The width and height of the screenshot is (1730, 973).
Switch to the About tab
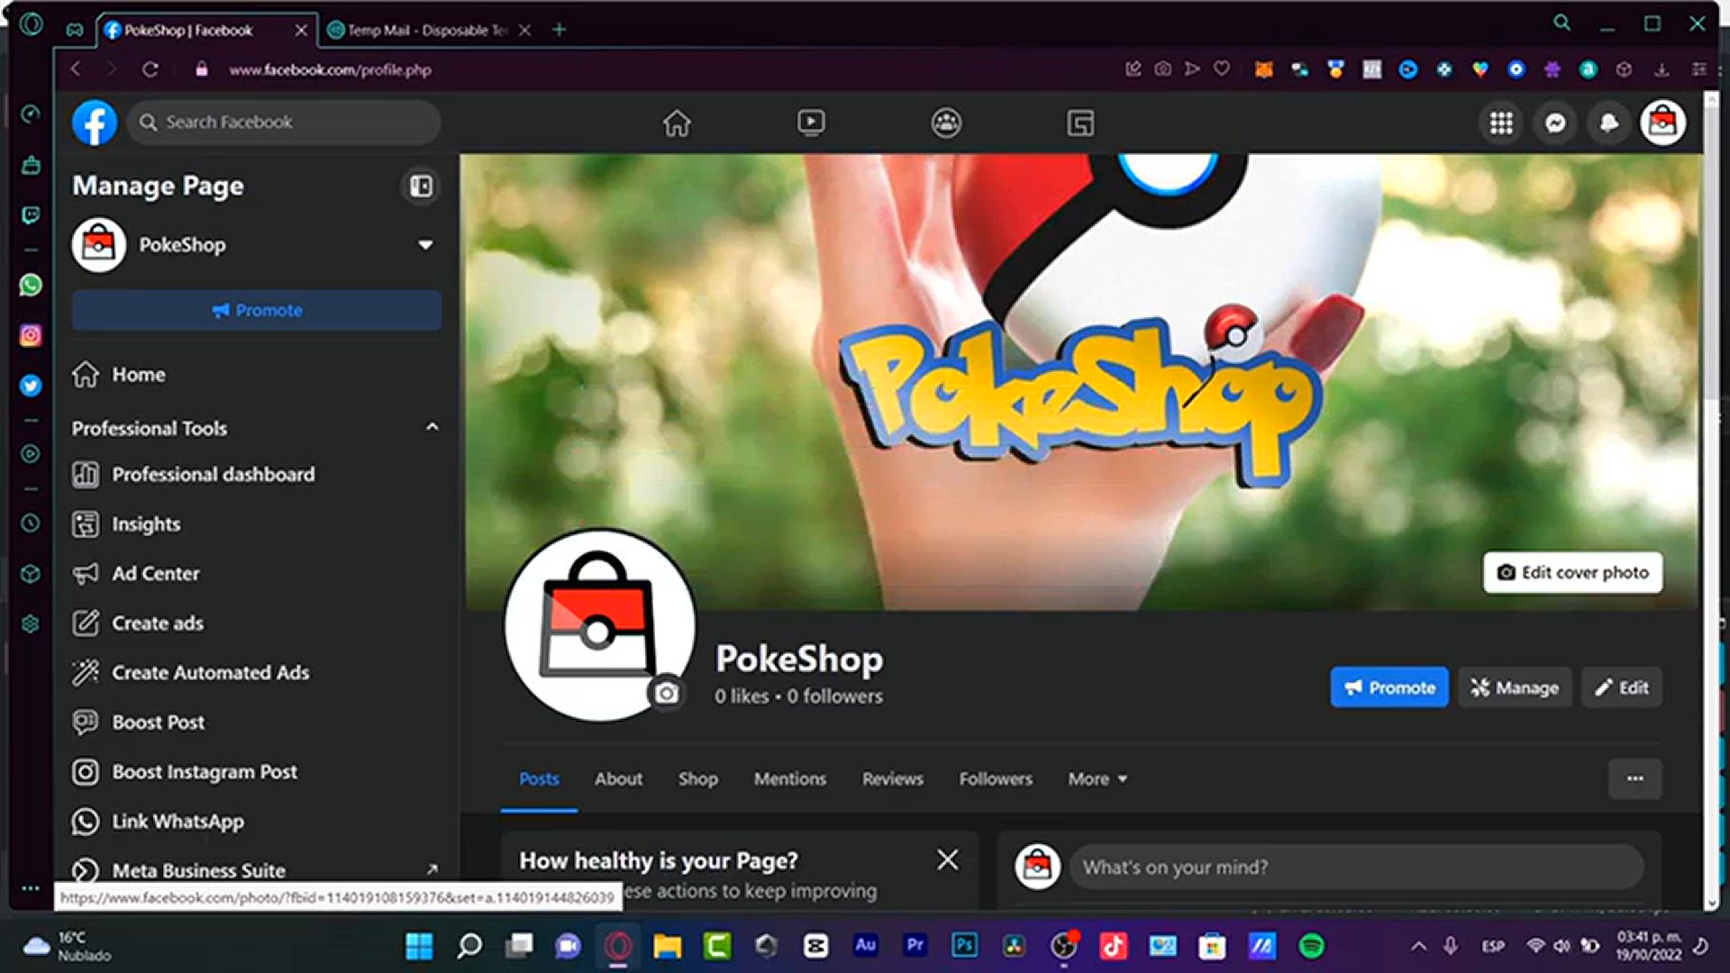pyautogui.click(x=618, y=779)
